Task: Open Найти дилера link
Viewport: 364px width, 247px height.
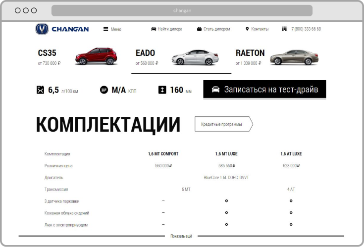Action: (x=170, y=29)
